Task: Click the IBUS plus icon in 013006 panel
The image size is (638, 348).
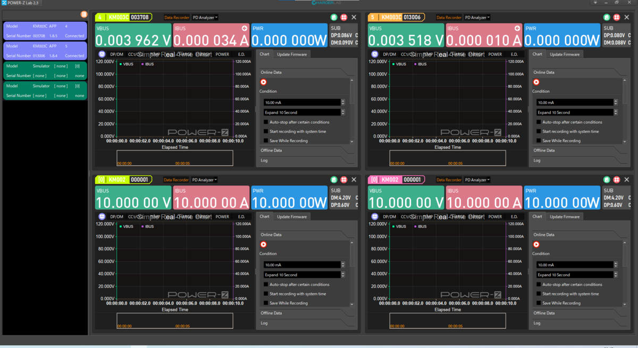Action: (517, 28)
